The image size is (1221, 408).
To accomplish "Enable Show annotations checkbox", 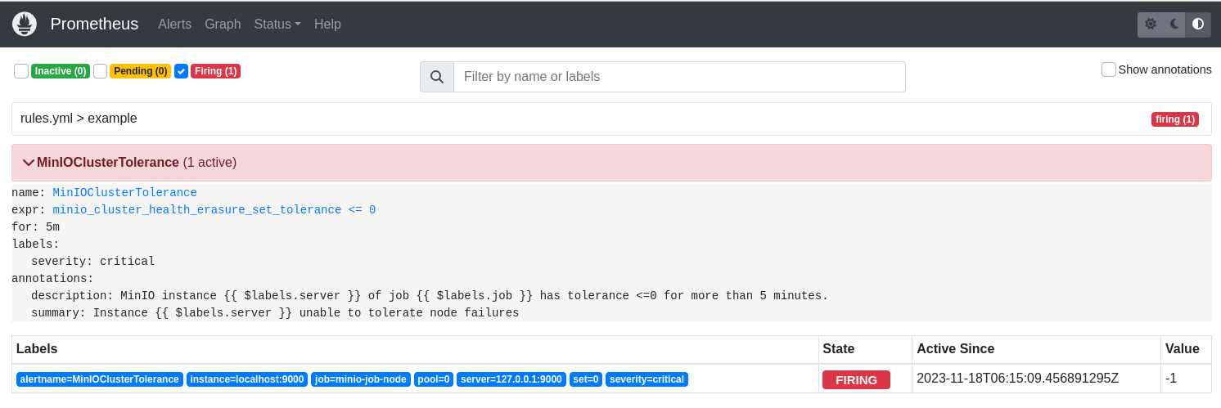I will pyautogui.click(x=1109, y=69).
